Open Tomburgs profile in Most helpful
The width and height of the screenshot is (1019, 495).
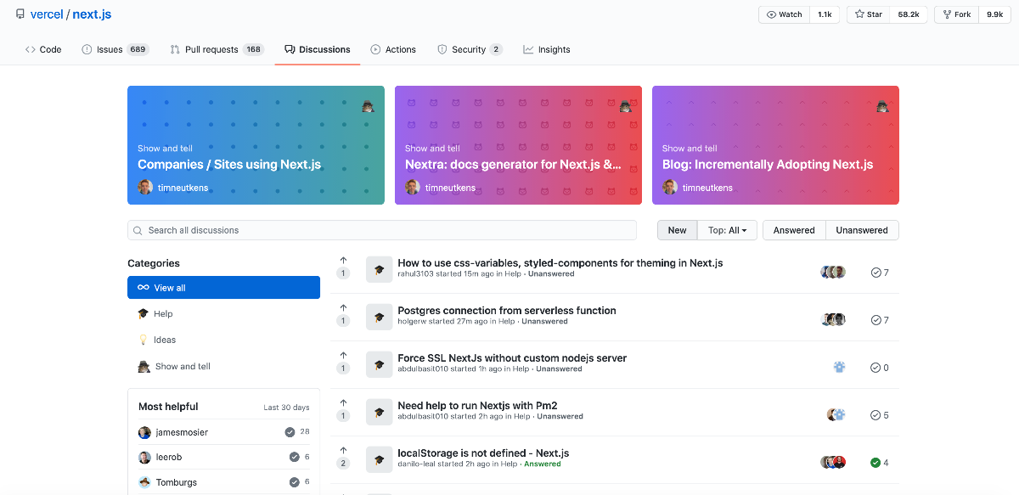pyautogui.click(x=175, y=481)
